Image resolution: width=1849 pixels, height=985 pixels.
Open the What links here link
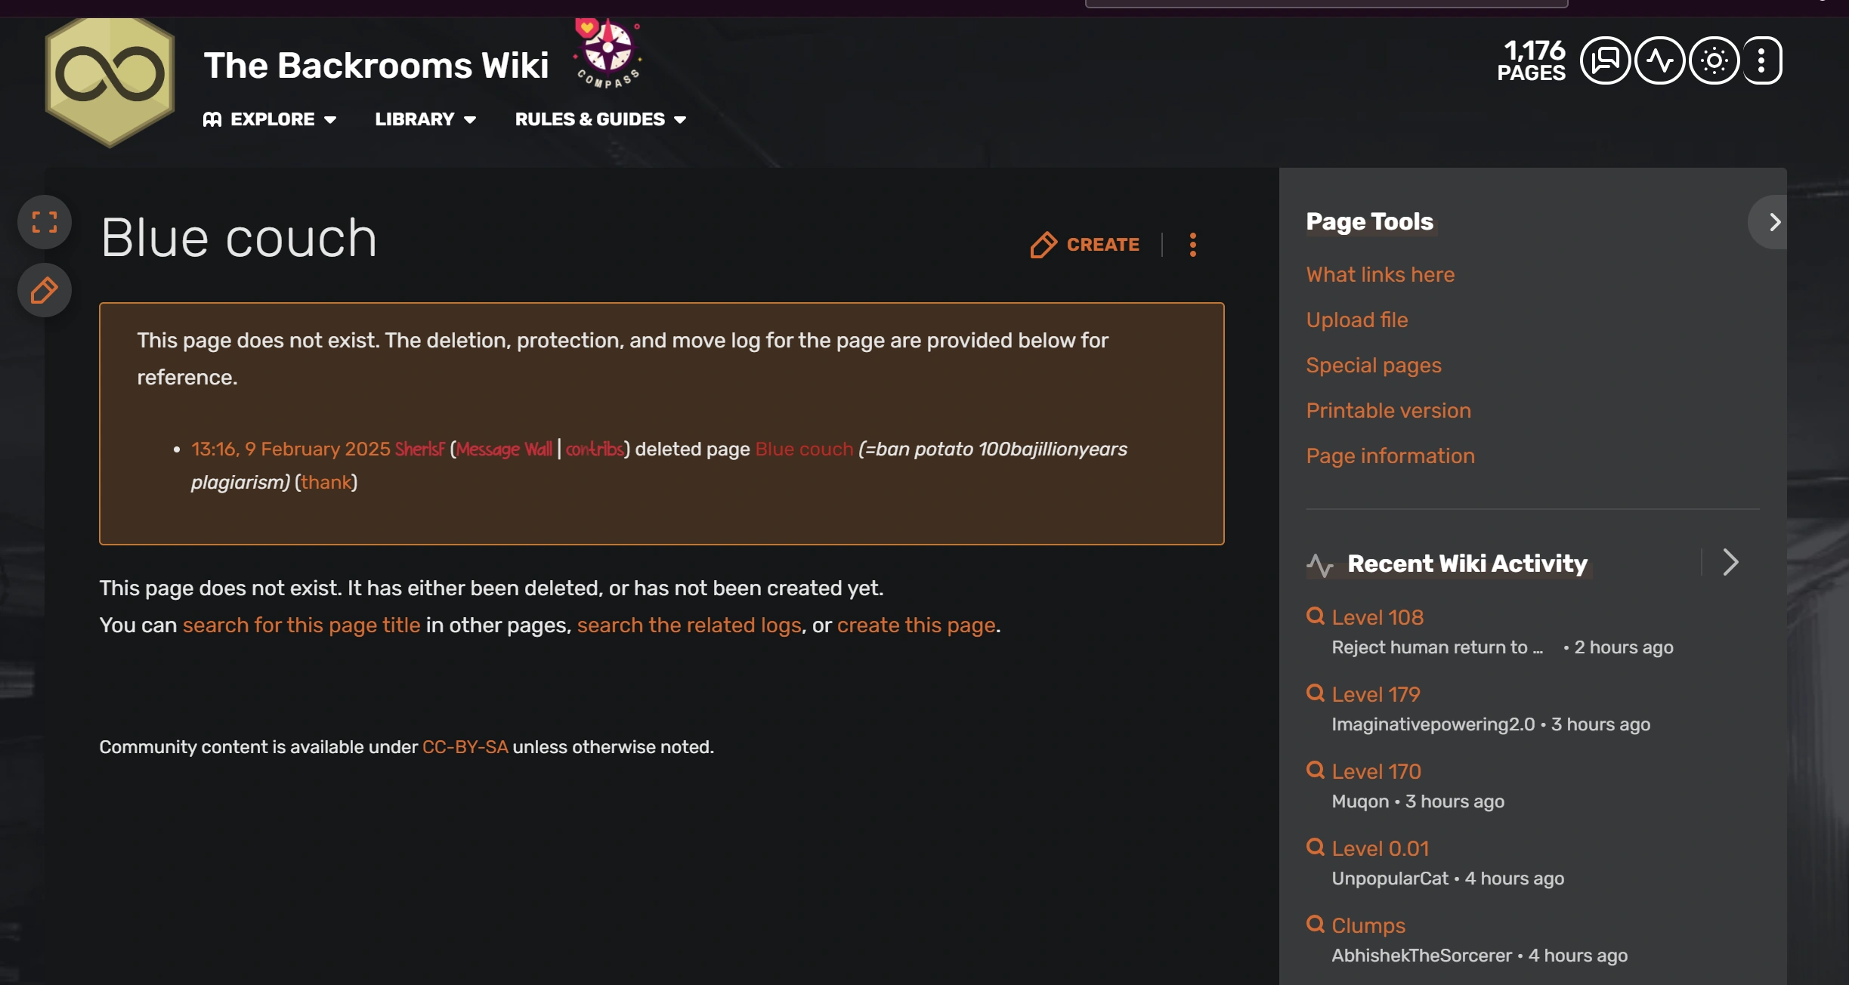point(1380,274)
